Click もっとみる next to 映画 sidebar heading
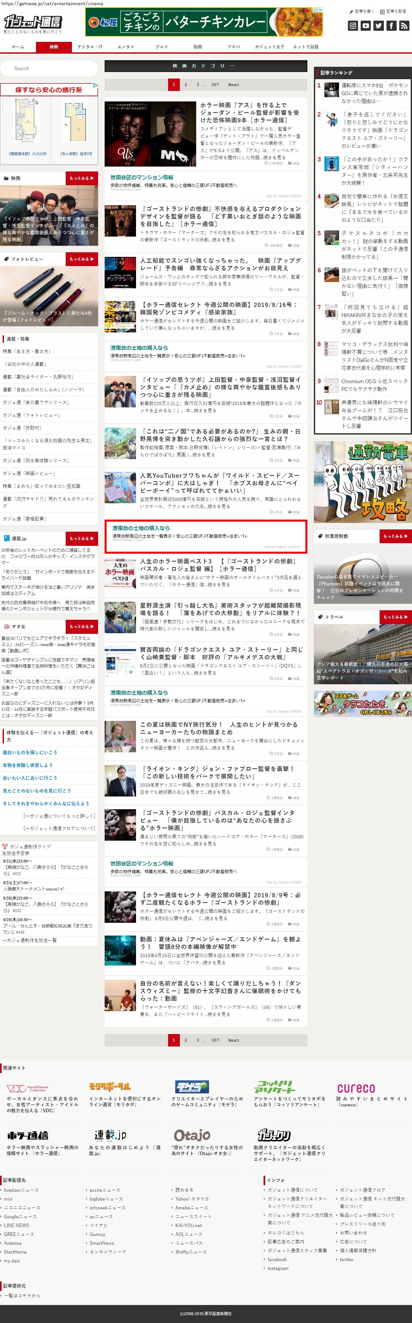The height and width of the screenshot is (1323, 412). click(81, 178)
